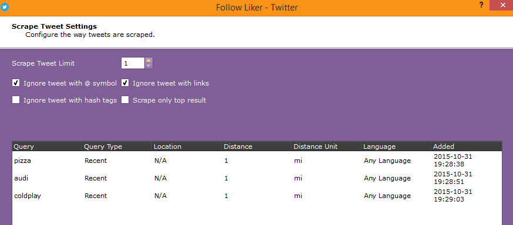
Task: Select the pizza query row
Action: coord(257,161)
